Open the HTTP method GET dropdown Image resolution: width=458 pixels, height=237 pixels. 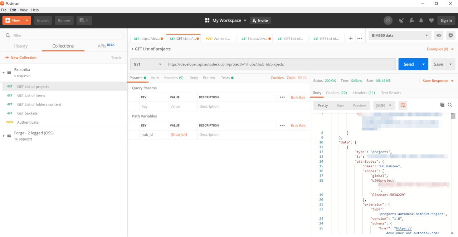(147, 64)
